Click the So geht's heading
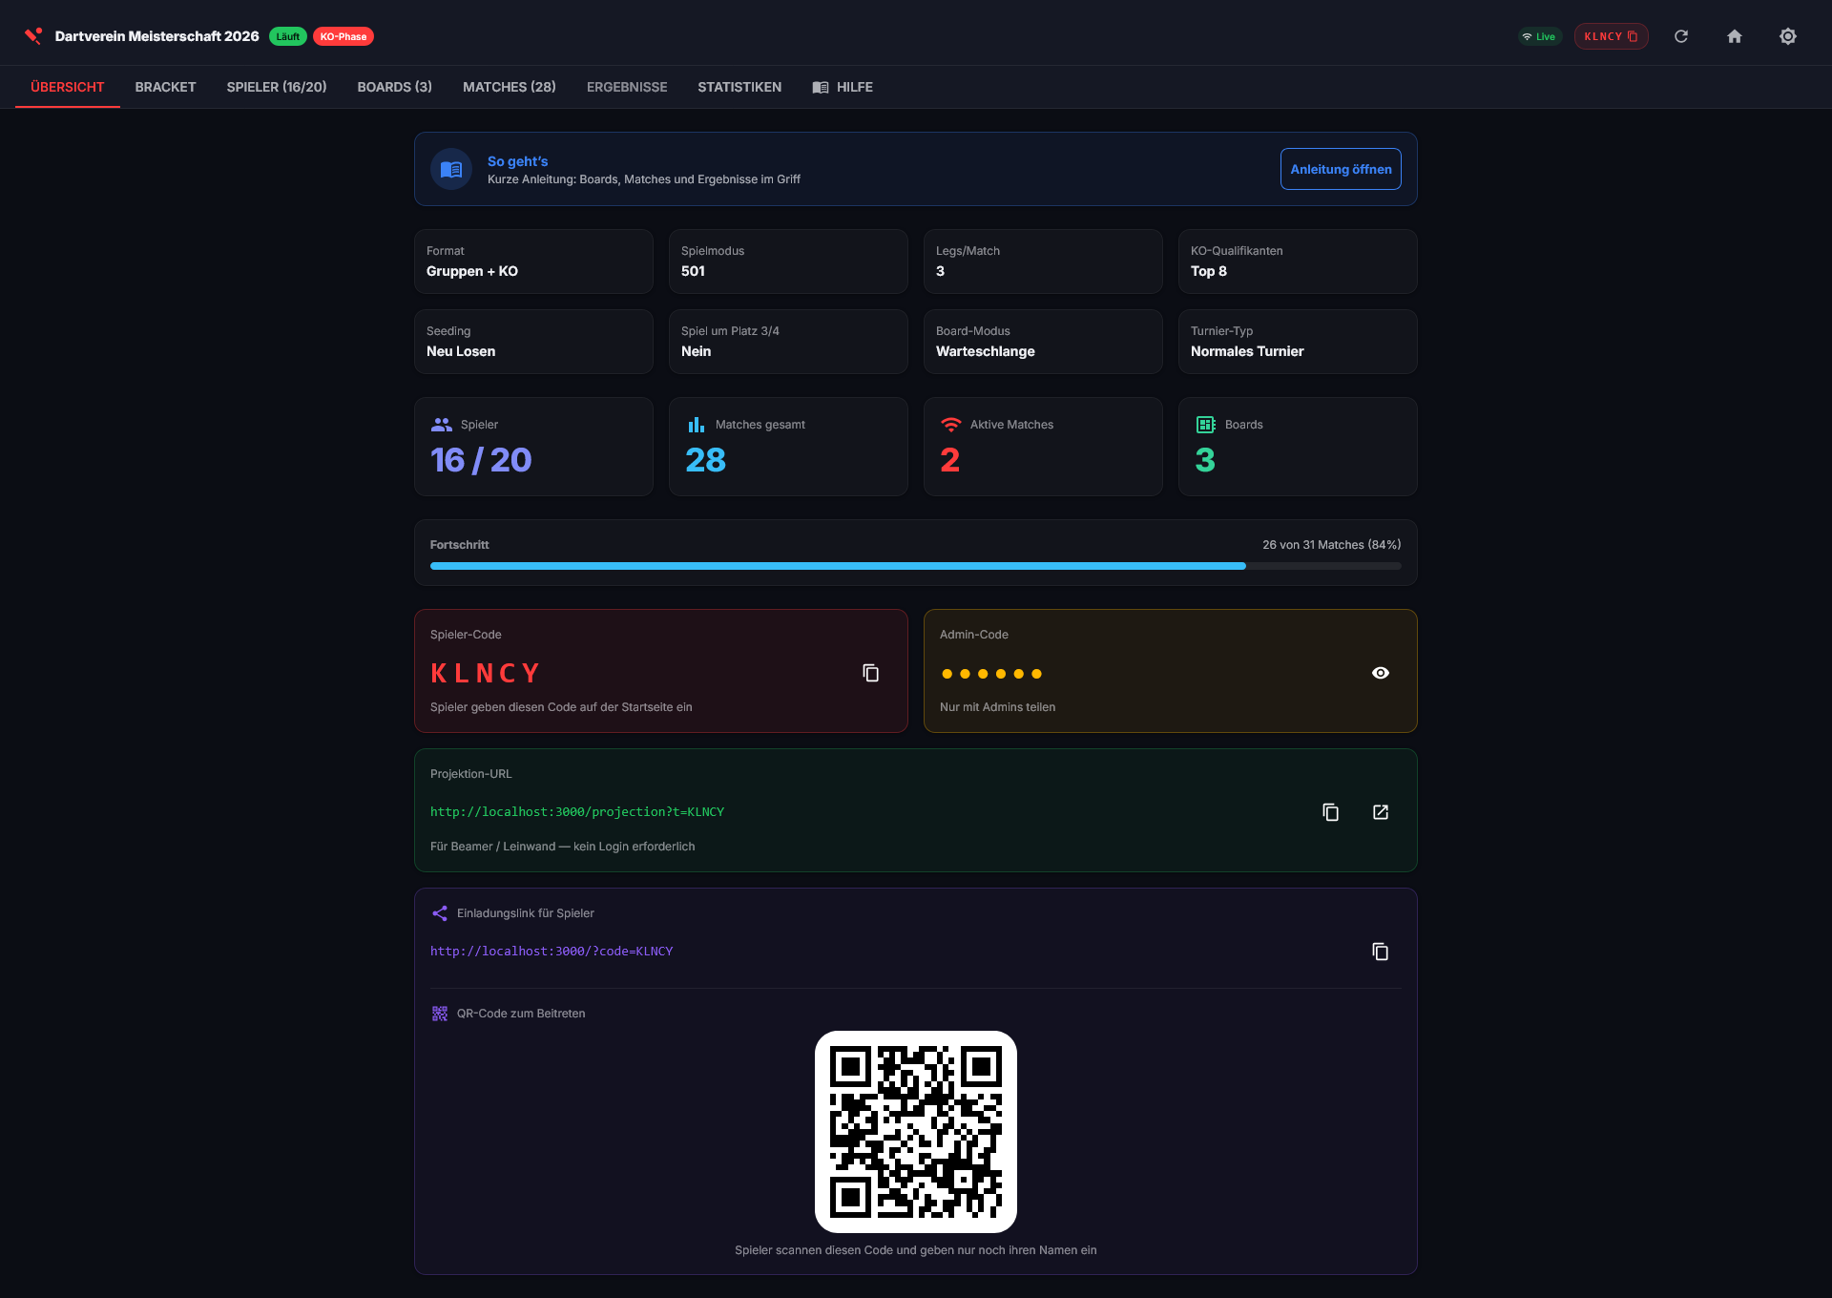This screenshot has width=1832, height=1298. point(518,161)
